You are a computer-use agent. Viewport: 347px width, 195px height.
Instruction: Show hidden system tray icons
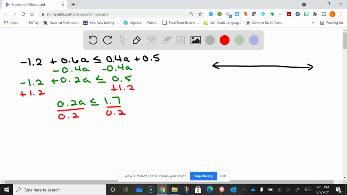point(244,190)
